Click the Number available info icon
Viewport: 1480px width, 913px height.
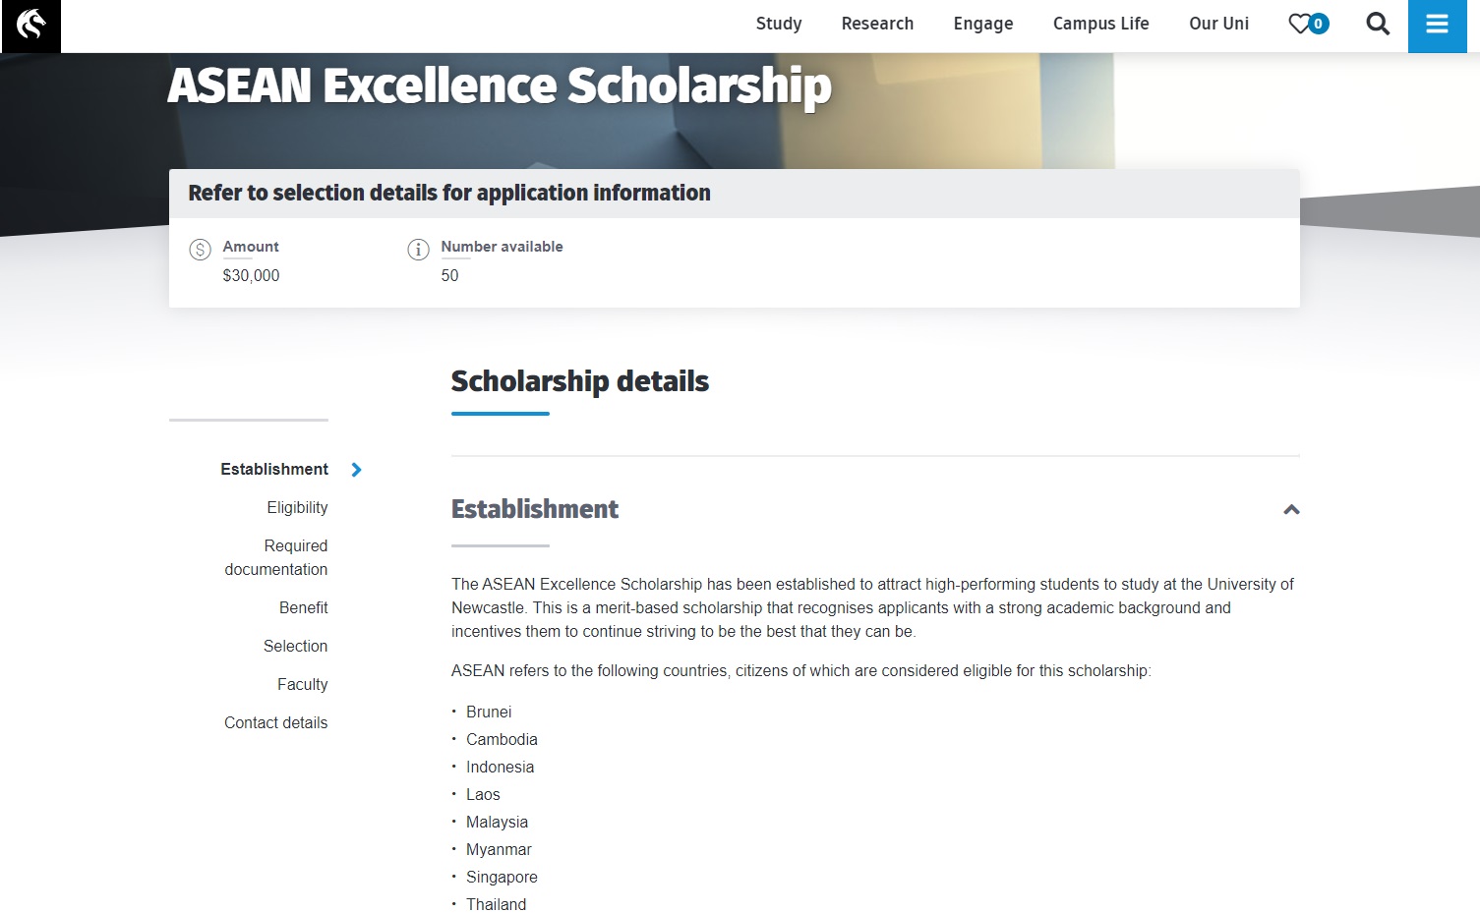pyautogui.click(x=418, y=250)
